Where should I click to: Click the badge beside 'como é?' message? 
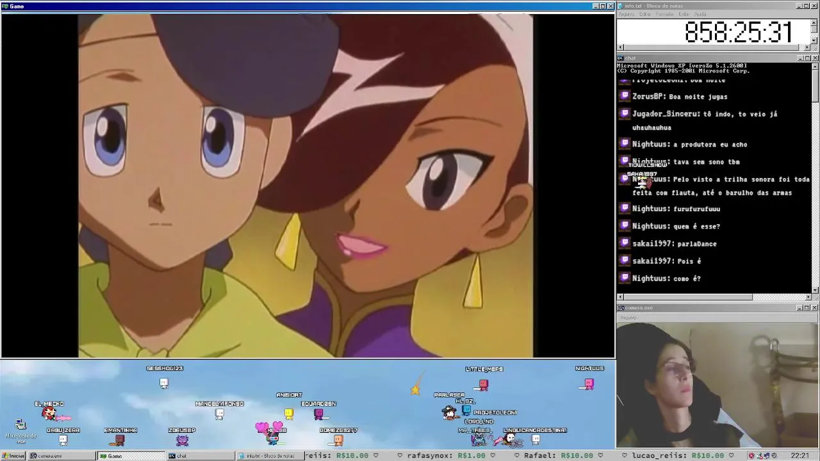tap(625, 278)
